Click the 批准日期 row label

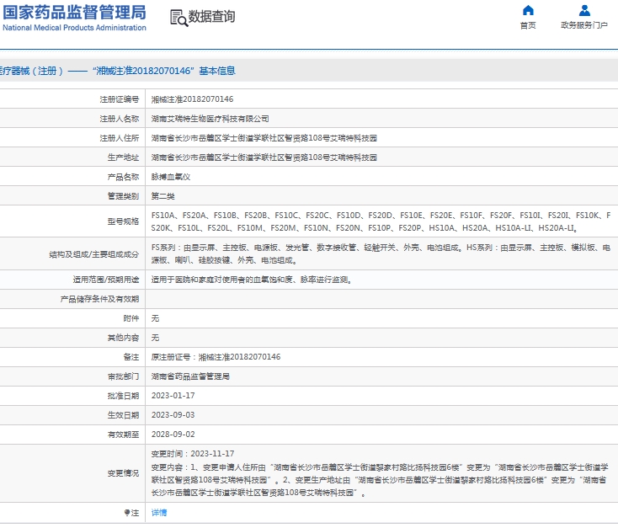pos(124,396)
